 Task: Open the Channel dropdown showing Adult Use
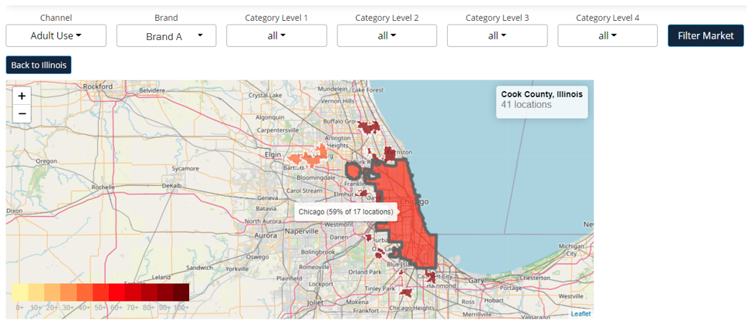pyautogui.click(x=56, y=35)
